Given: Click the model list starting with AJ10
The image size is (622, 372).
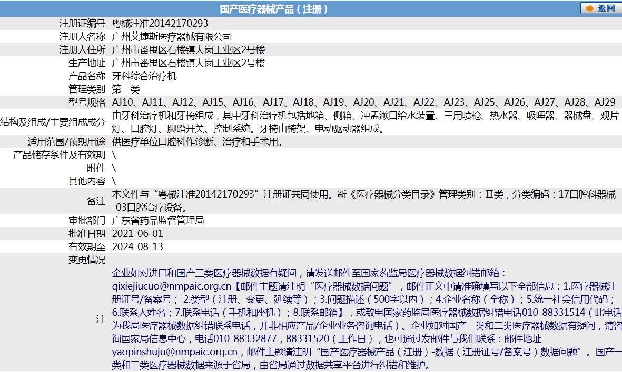Looking at the screenshot, I should [x=364, y=102].
